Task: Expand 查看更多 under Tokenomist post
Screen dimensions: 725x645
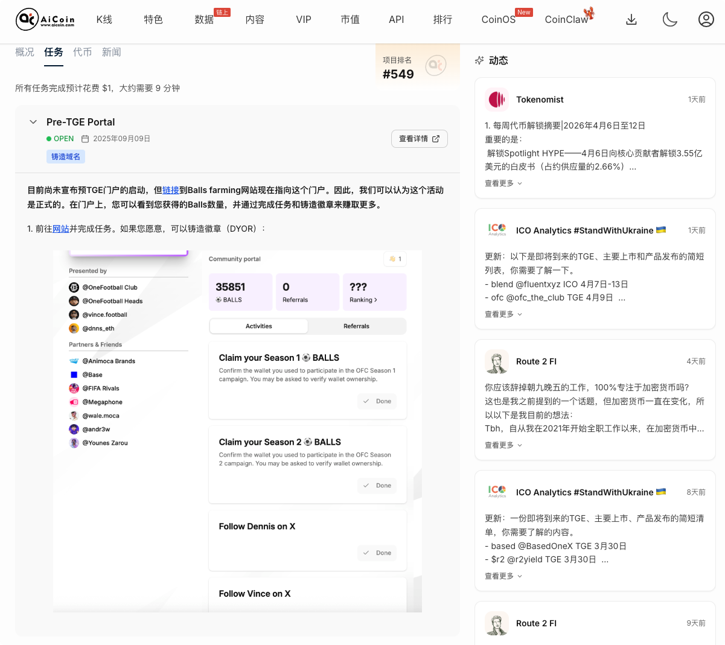Action: point(499,183)
